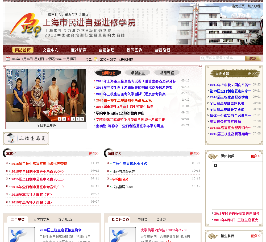This screenshot has width=266, height=242.
Task: Click 更多 in 媒体视频 panel
Action: [x=256, y=156]
